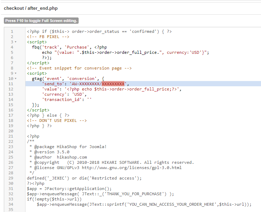
Task: Click the fbq('track', 'Purchase' line
Action: [70, 47]
